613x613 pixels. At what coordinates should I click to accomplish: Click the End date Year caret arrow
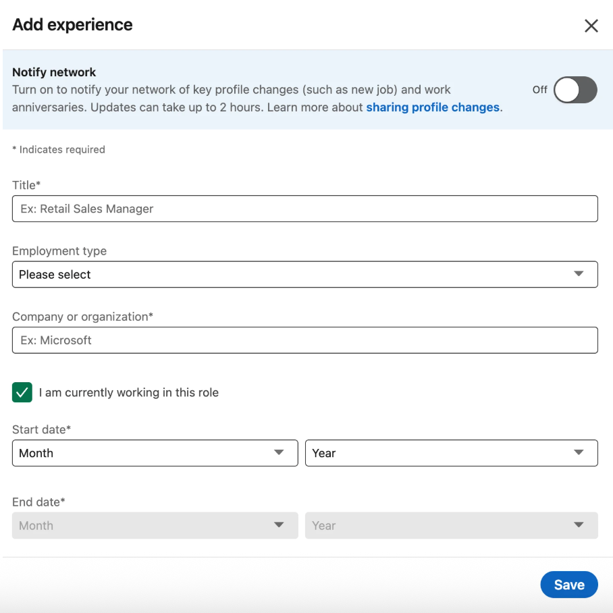(579, 525)
